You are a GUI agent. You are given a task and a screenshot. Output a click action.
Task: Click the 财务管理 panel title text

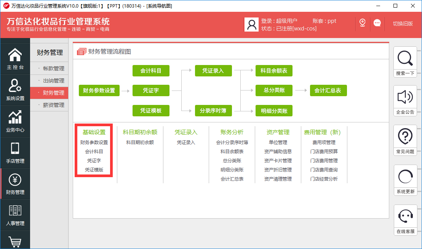coord(50,52)
